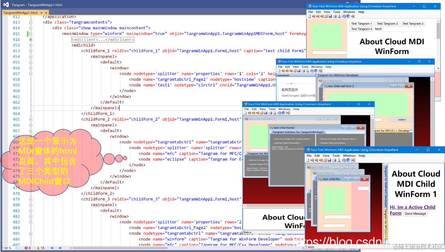445x252 pixels.
Task: Focus the test: input field
Action: coord(402,29)
